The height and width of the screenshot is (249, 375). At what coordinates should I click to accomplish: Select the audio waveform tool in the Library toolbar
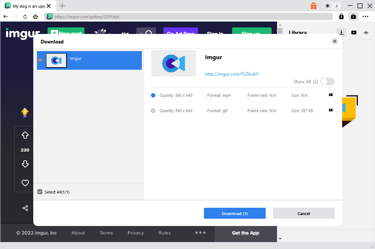366,32
